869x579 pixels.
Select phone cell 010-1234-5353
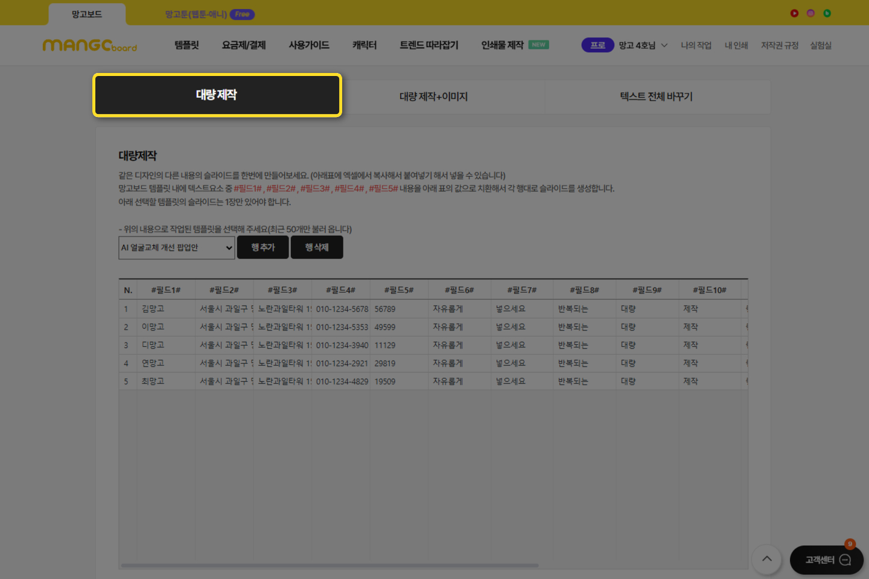click(x=341, y=327)
